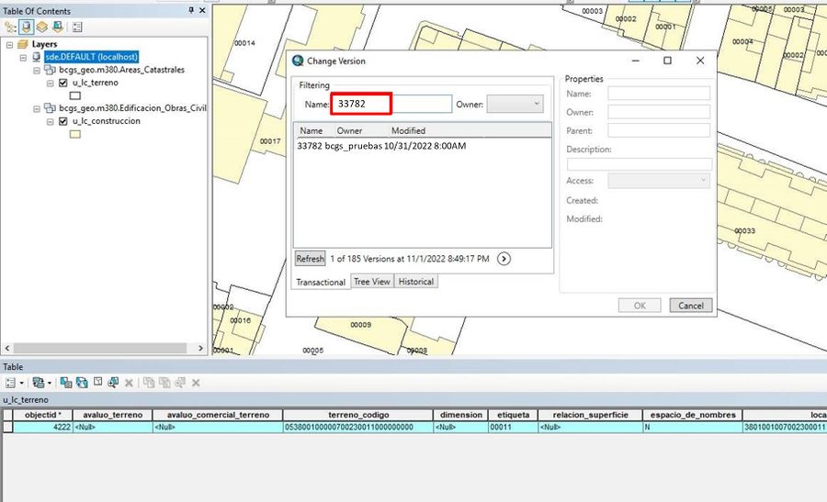Viewport: 827px width, 502px height.
Task: Choose List By Visibility icon
Action: 42,28
